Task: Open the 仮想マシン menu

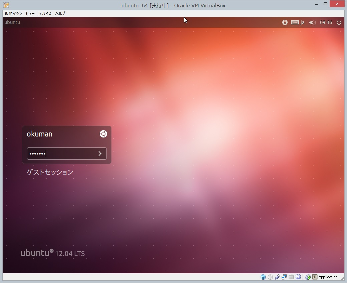Action: 13,13
